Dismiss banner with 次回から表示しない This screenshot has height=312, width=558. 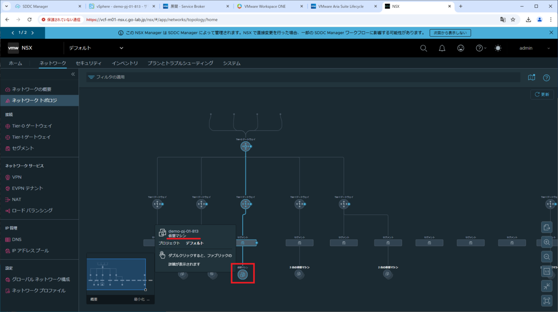pos(450,33)
